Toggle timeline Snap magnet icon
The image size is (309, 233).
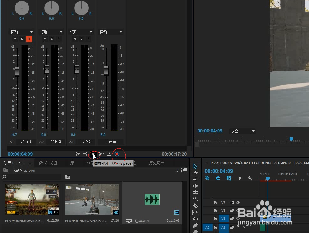[x=218, y=178]
